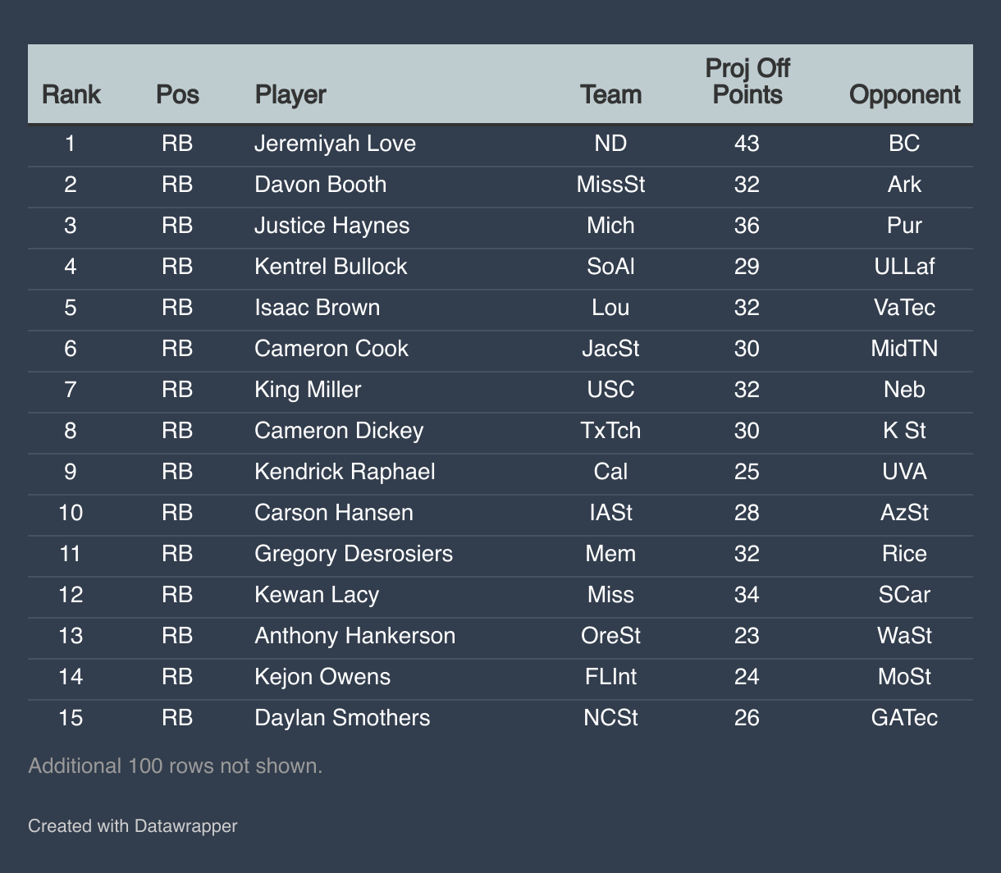This screenshot has width=1001, height=873.
Task: Select player Davon Booth
Action: point(320,185)
